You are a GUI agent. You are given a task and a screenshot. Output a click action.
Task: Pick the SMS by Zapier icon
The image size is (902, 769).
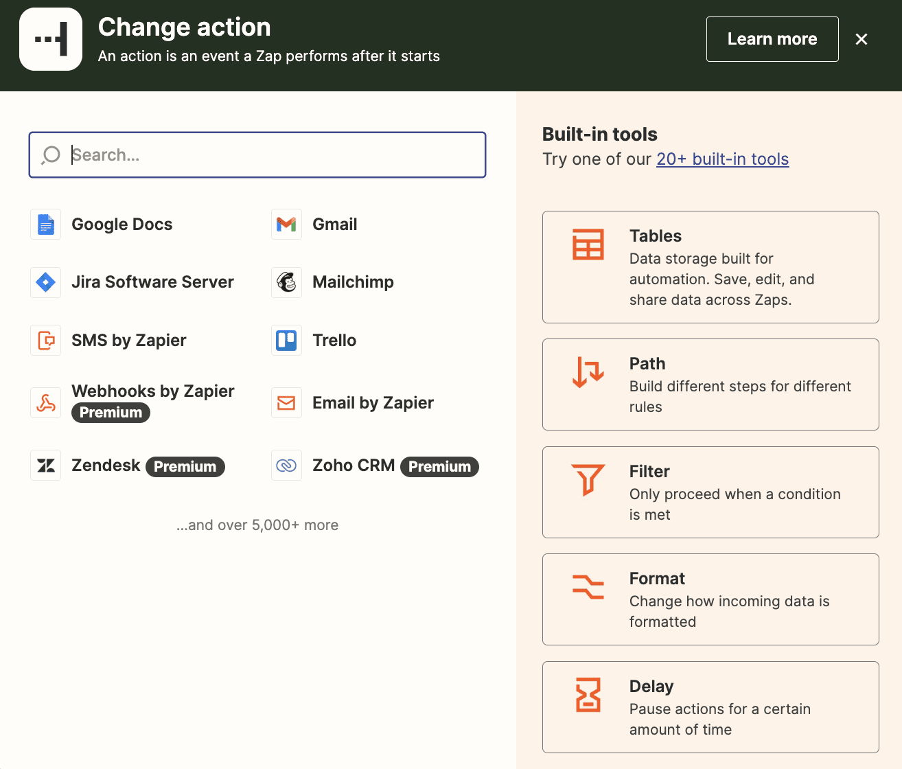46,341
